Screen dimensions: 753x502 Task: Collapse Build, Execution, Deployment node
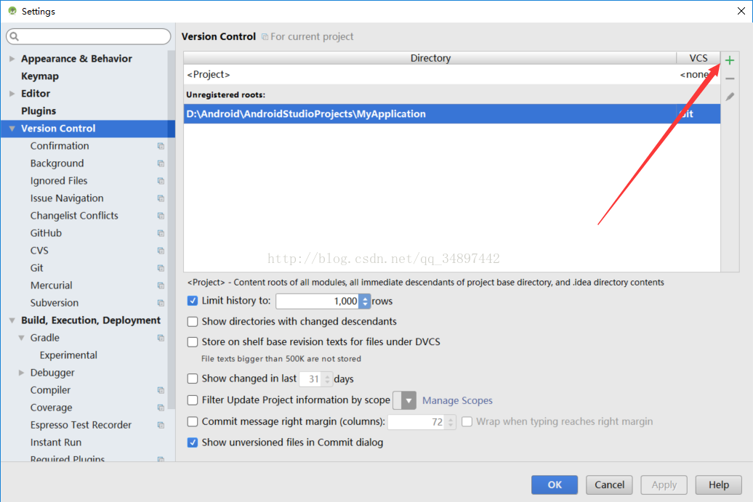12,320
